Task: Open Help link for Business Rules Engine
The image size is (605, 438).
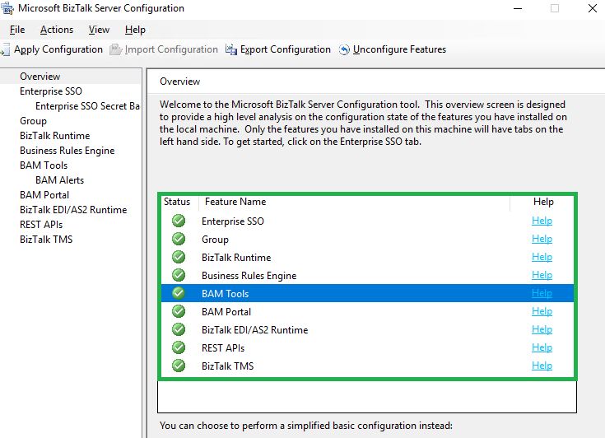Action: coord(542,275)
